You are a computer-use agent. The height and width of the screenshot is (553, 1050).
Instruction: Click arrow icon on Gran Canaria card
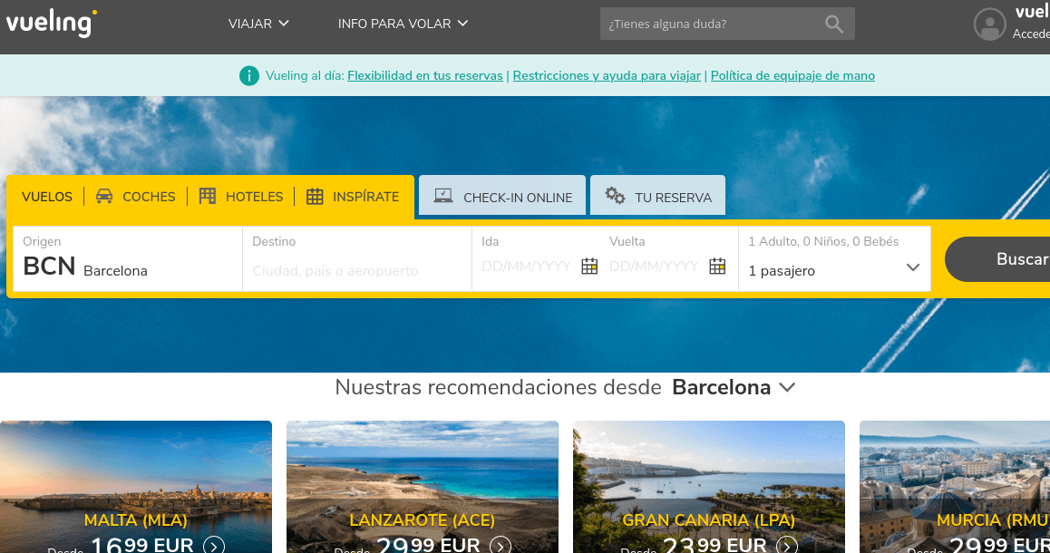[x=787, y=546]
